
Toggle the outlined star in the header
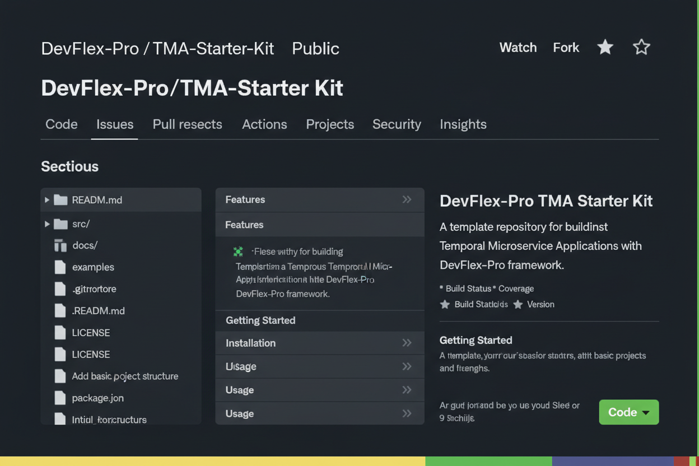click(641, 47)
